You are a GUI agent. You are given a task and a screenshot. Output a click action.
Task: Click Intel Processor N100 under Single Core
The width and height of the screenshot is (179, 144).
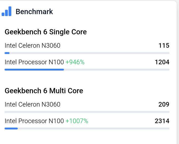click(x=34, y=62)
